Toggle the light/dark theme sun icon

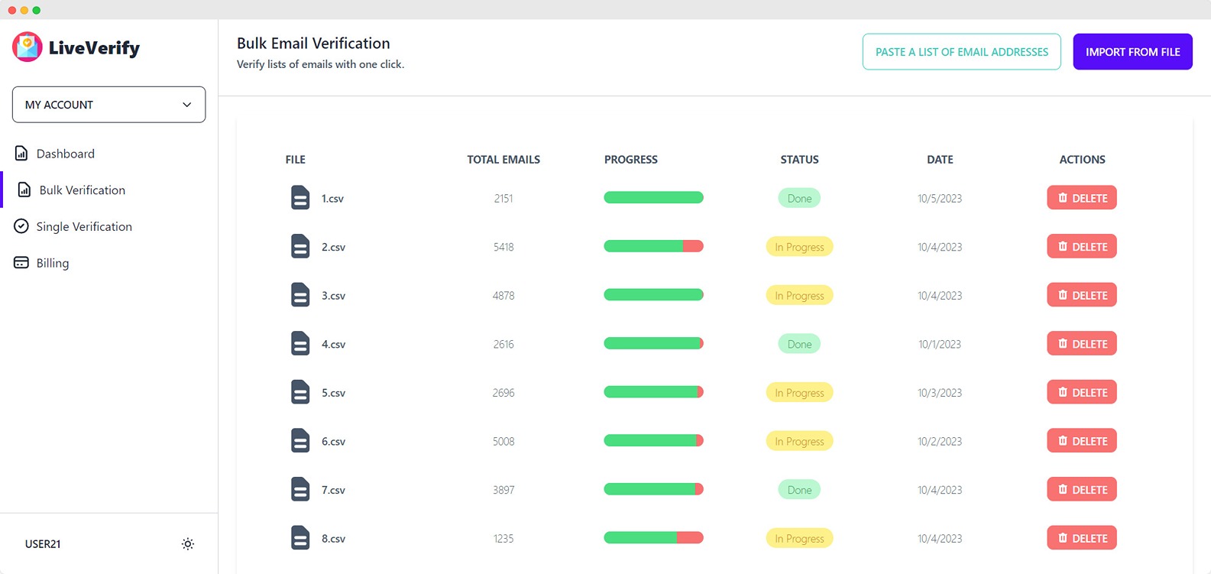coord(188,544)
